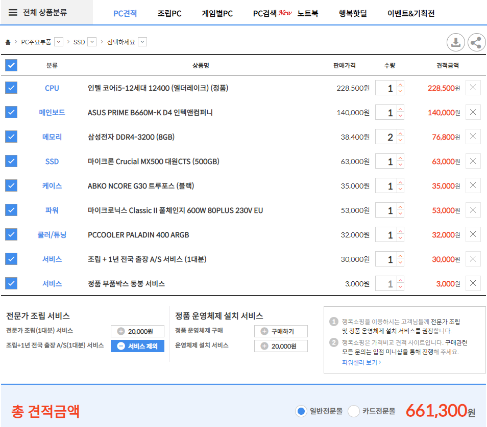Remove the 파워 row with X icon
The height and width of the screenshot is (427, 487).
(473, 210)
